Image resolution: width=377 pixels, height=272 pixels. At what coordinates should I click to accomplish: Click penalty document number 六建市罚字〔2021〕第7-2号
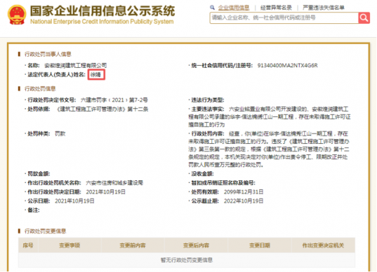coord(114,100)
